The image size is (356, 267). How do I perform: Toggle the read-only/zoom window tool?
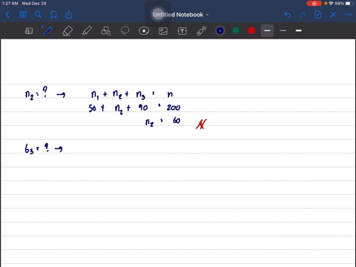29,31
